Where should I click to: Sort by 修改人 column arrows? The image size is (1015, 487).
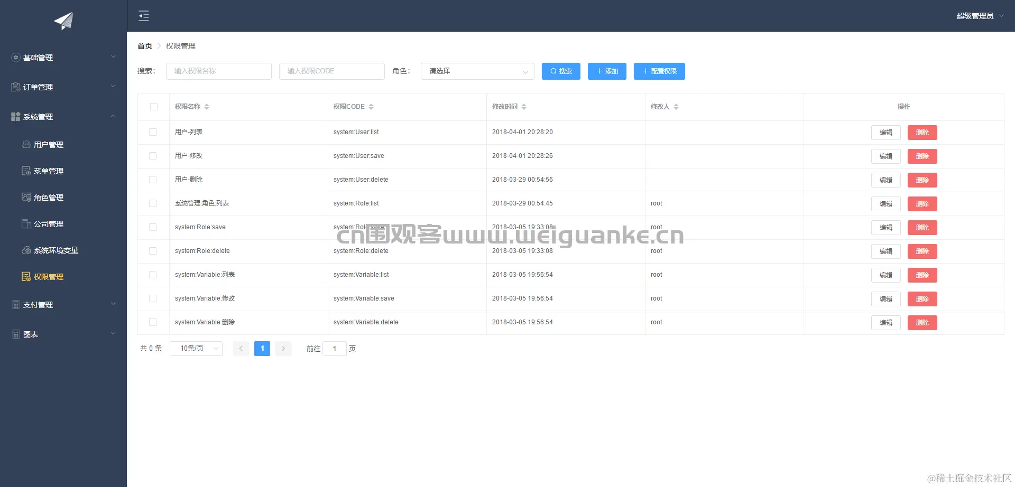[x=676, y=107]
